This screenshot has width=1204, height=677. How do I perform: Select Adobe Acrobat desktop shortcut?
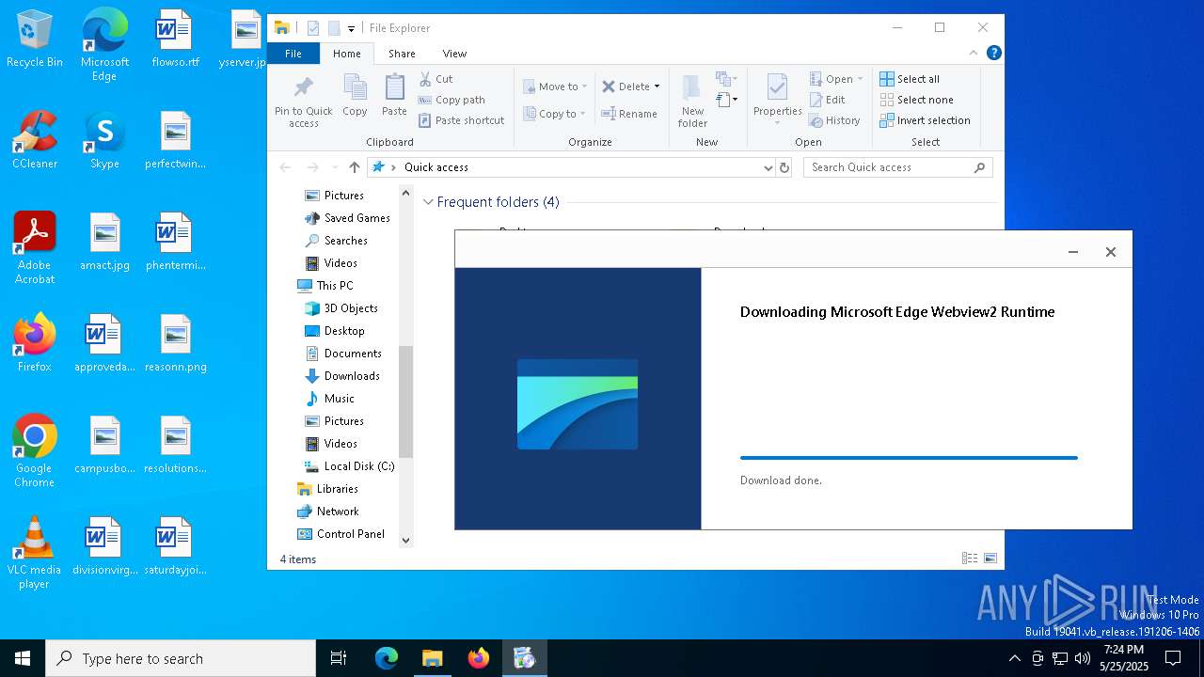(35, 248)
